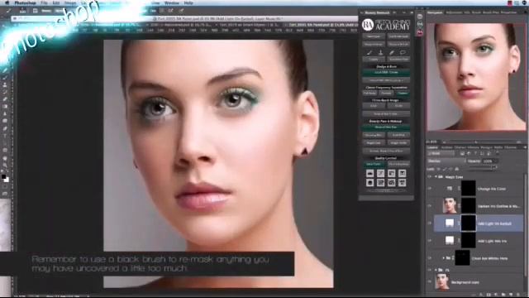Open the Apple menu

pos(7,2)
